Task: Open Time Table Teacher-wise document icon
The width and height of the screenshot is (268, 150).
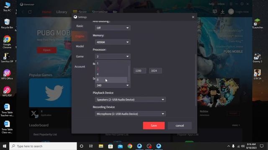Action: tap(7, 110)
